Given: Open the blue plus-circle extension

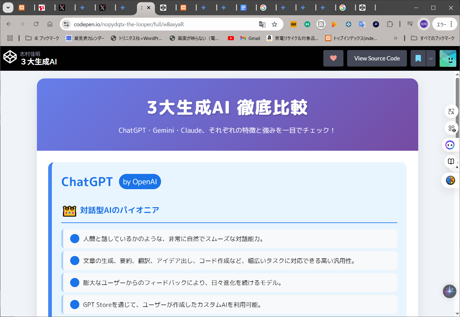Looking at the screenshot, I should pos(348,24).
